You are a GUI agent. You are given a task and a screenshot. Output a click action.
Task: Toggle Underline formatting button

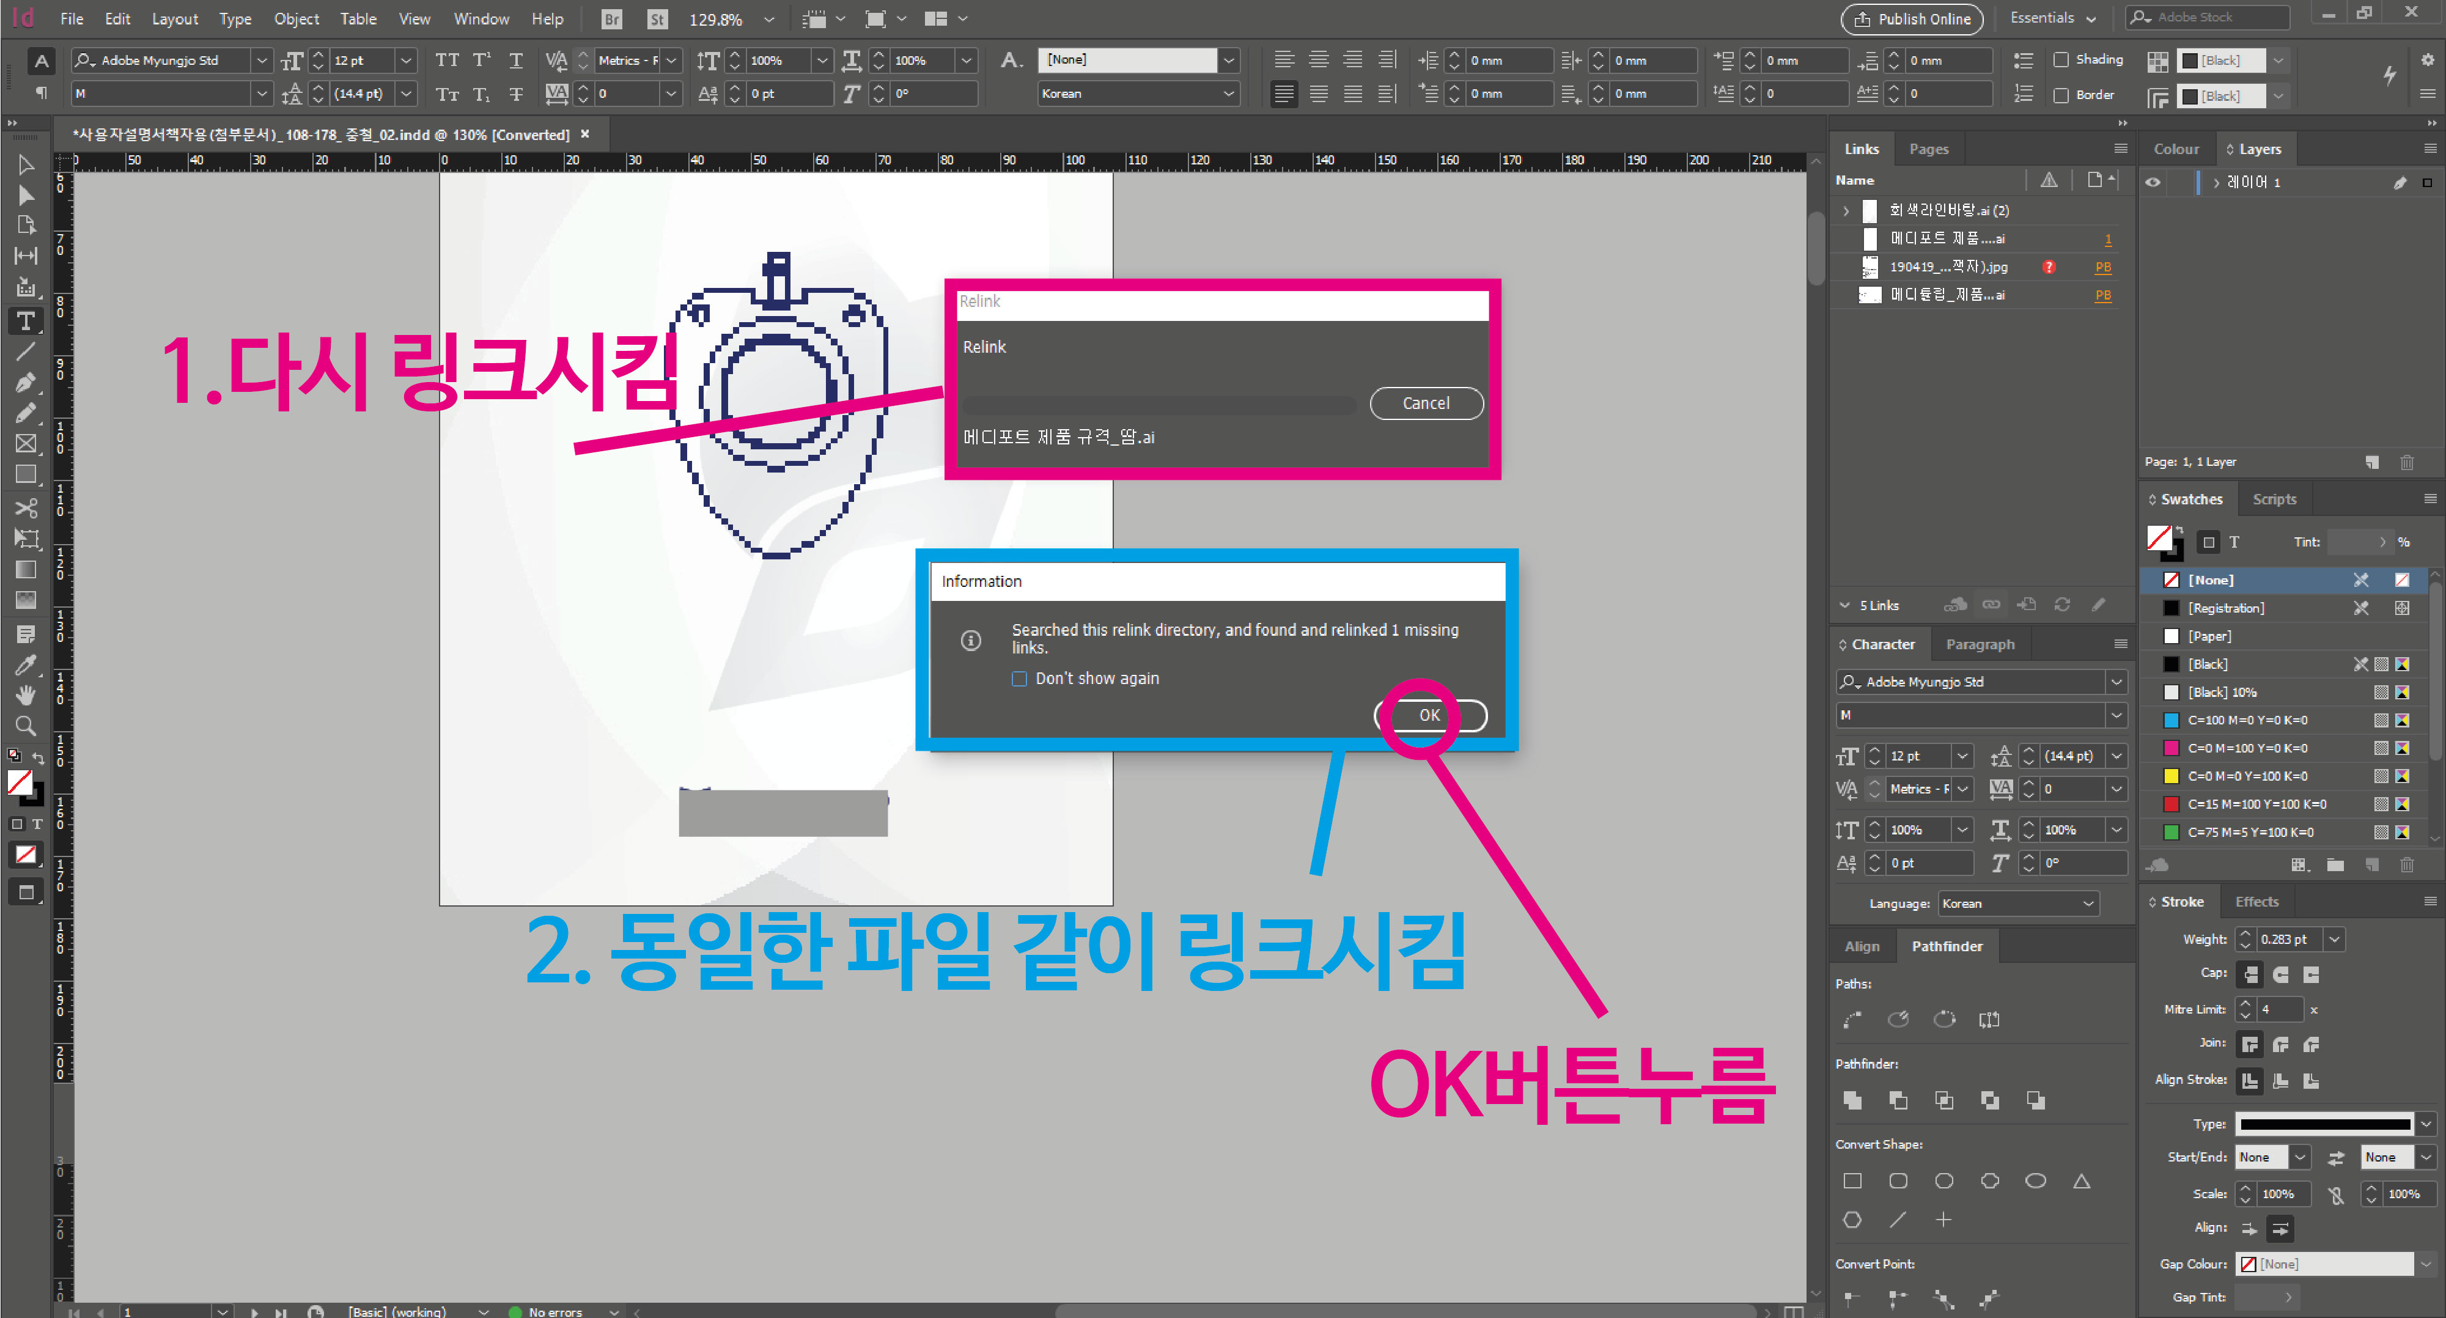pyautogui.click(x=515, y=60)
